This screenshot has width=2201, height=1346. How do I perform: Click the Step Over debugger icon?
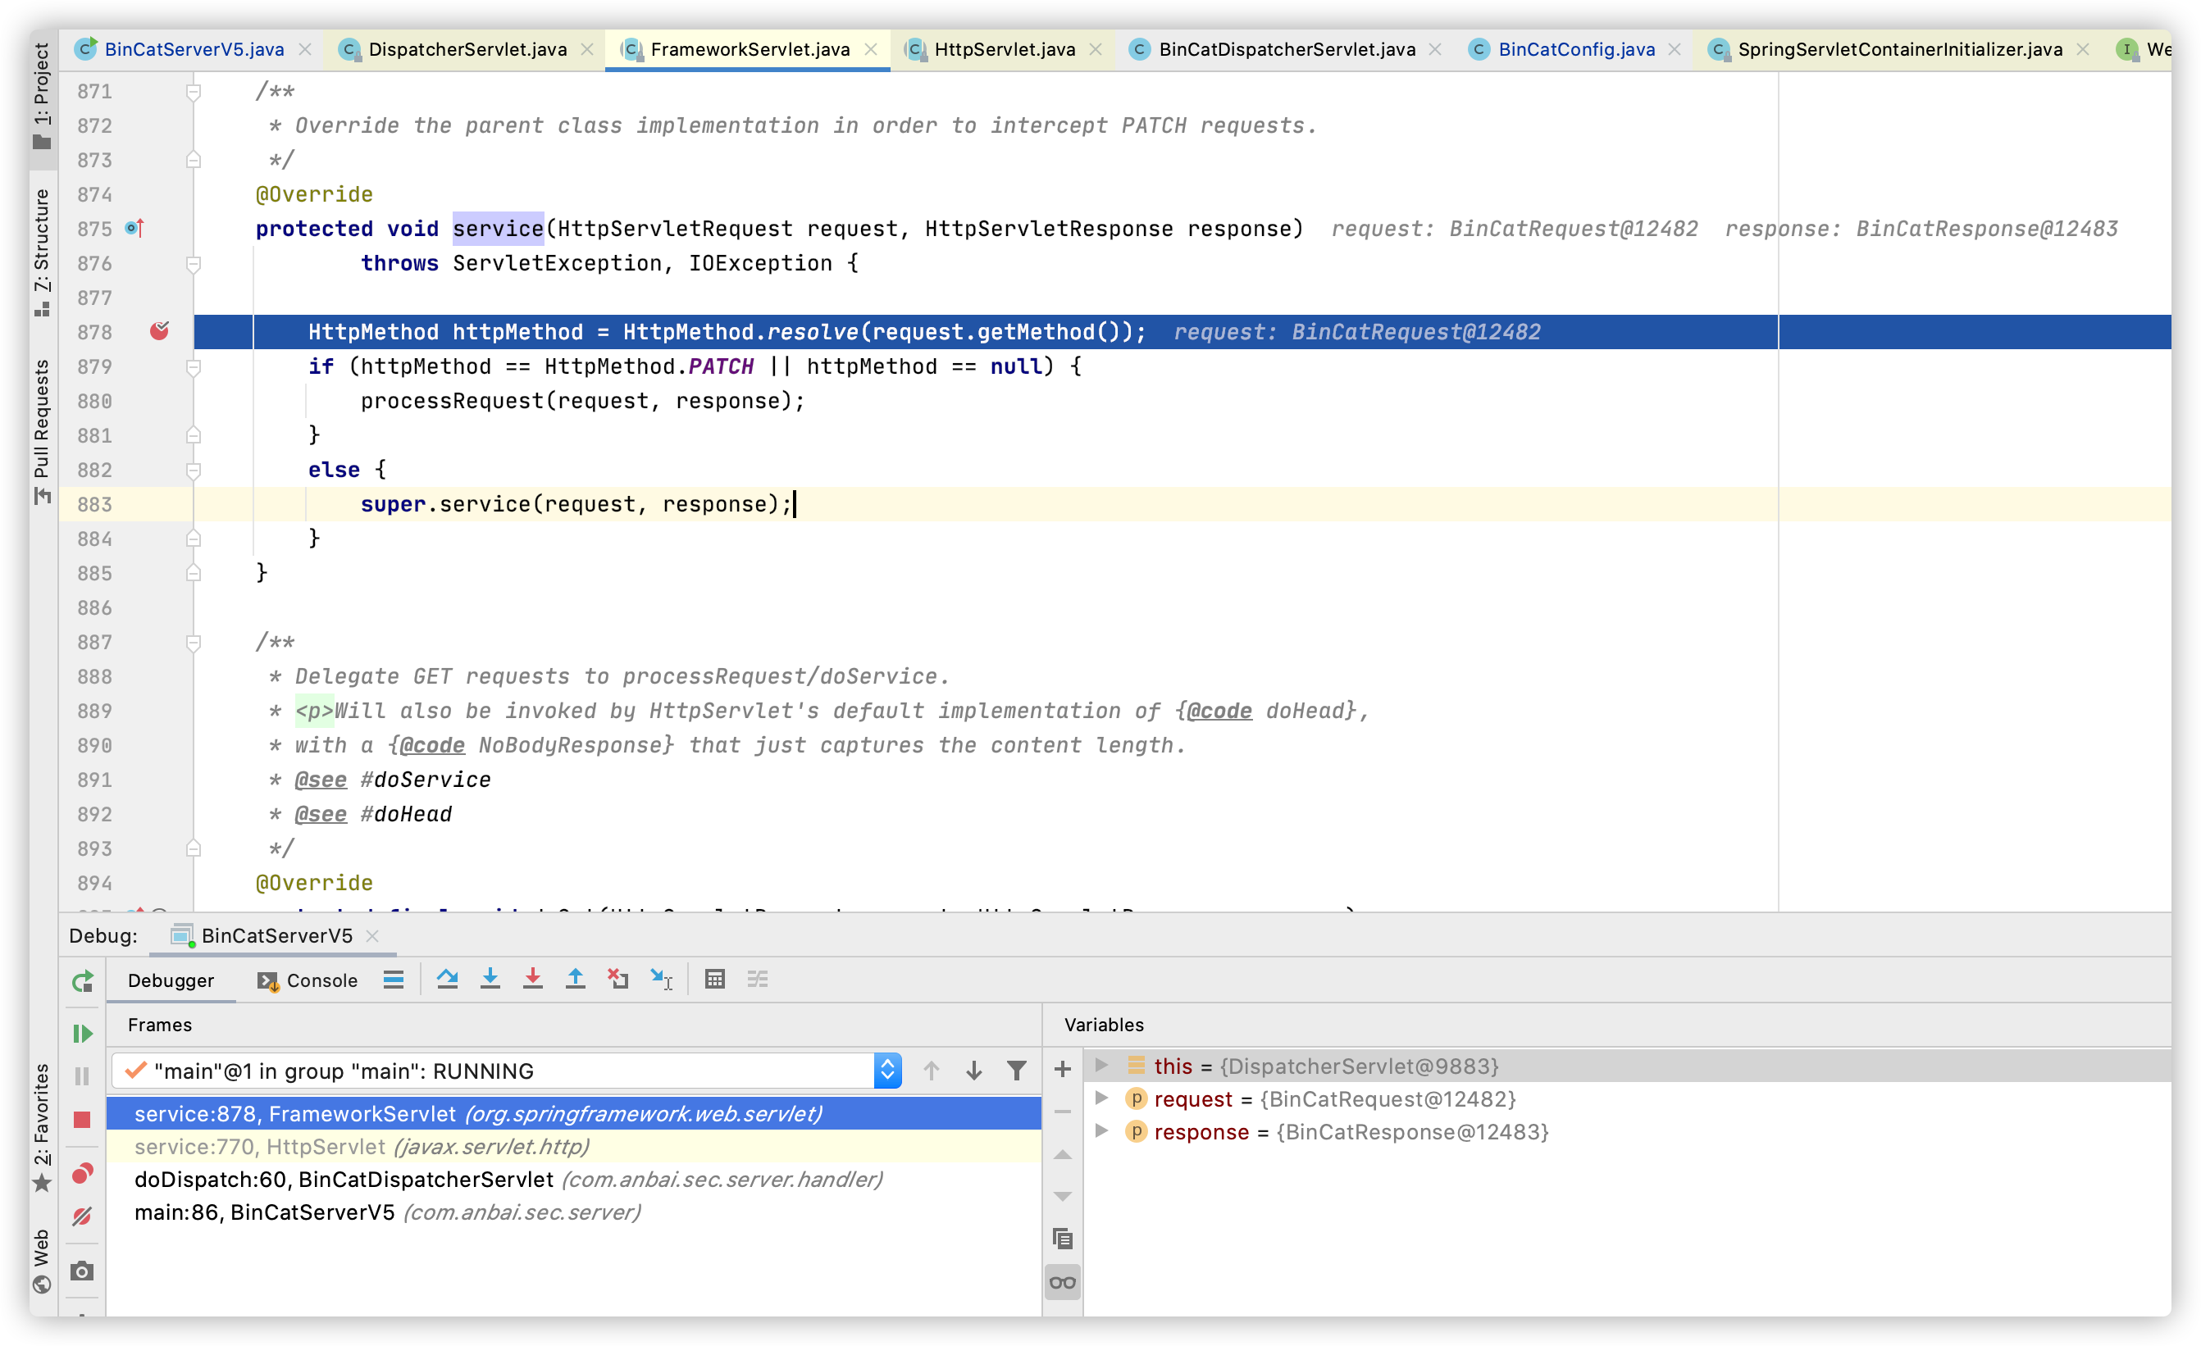tap(448, 979)
